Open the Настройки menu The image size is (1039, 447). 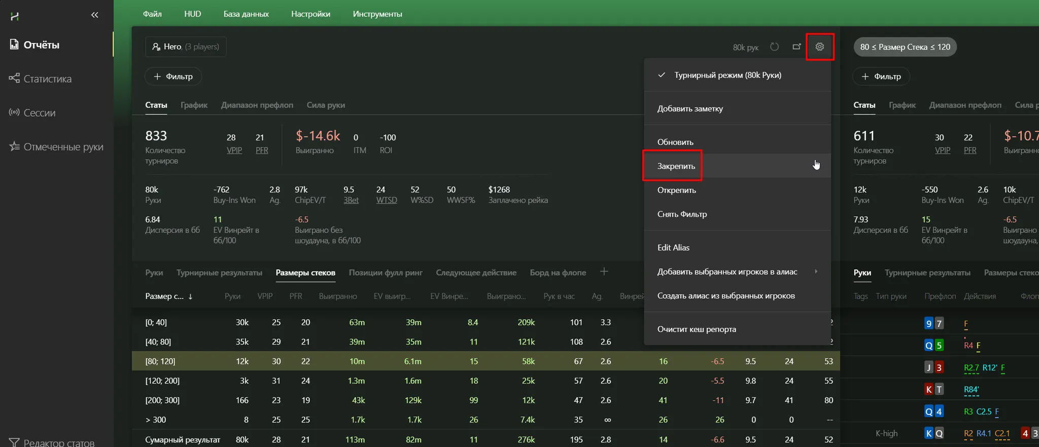click(x=310, y=14)
